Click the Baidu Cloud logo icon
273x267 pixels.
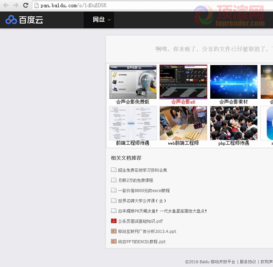(11, 20)
